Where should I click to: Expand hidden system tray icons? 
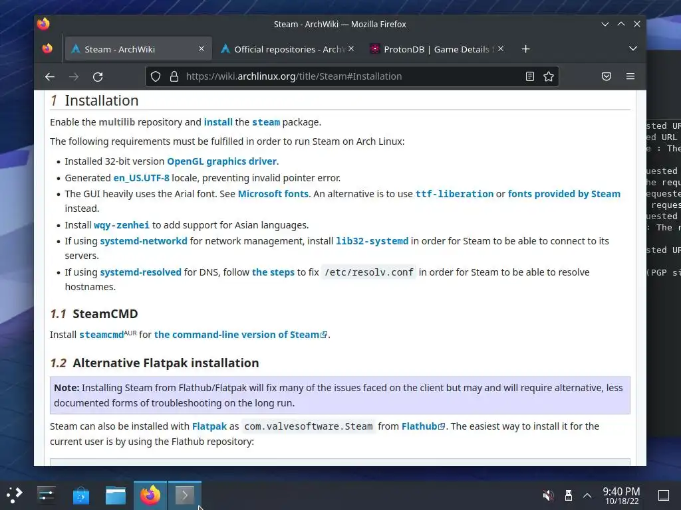click(587, 495)
